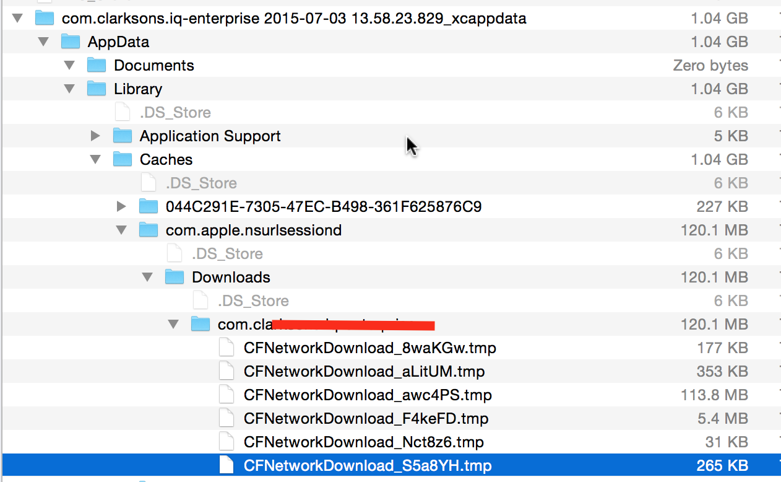781x482 pixels.
Task: Select file CFNetworkDownload_awc4PS.tmp
Action: click(x=368, y=395)
